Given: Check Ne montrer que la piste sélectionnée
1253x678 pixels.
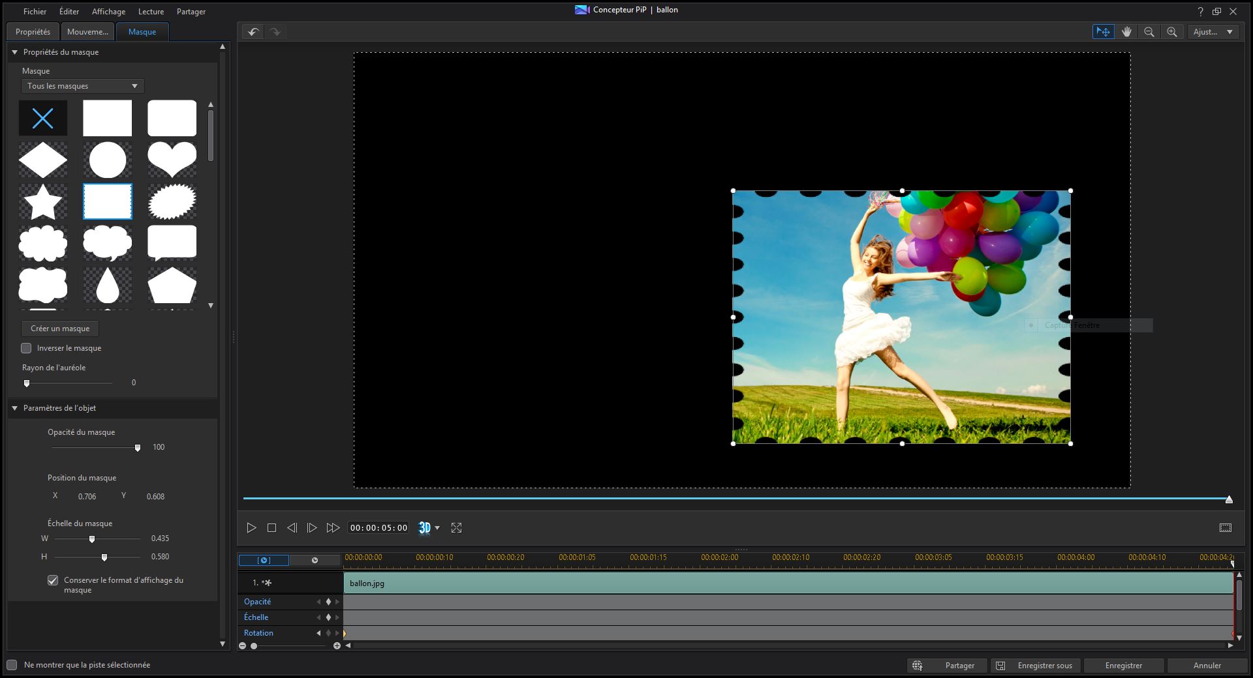Looking at the screenshot, I should click(x=12, y=665).
